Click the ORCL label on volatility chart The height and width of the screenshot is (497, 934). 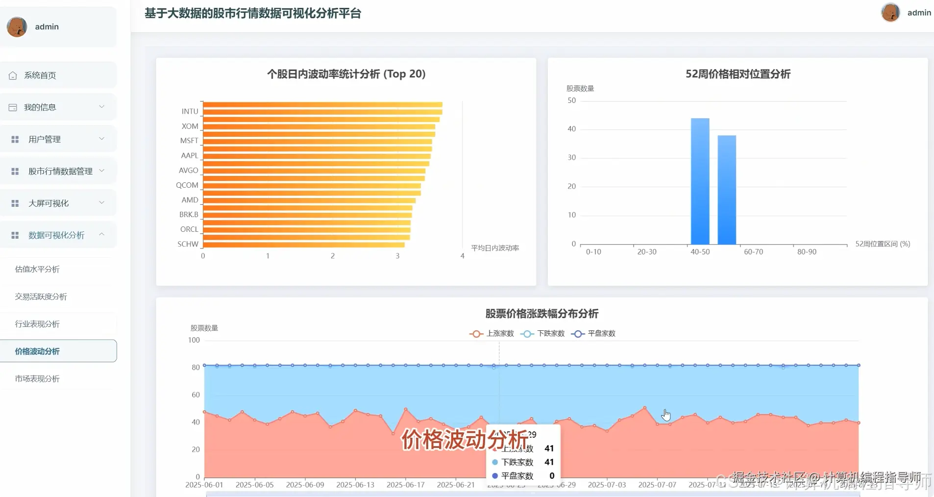pyautogui.click(x=189, y=229)
